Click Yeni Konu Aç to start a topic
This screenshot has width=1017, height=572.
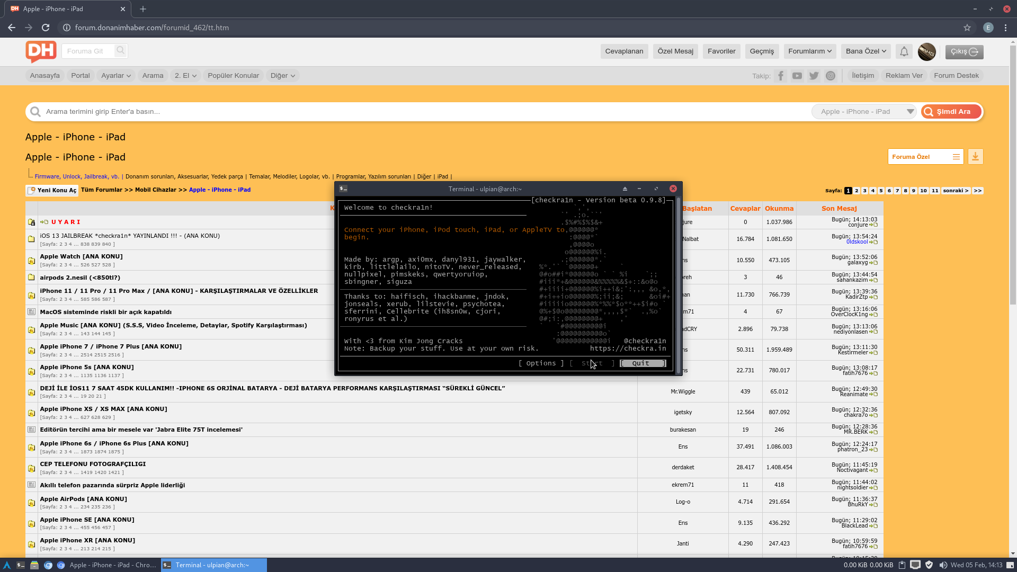[x=52, y=190]
